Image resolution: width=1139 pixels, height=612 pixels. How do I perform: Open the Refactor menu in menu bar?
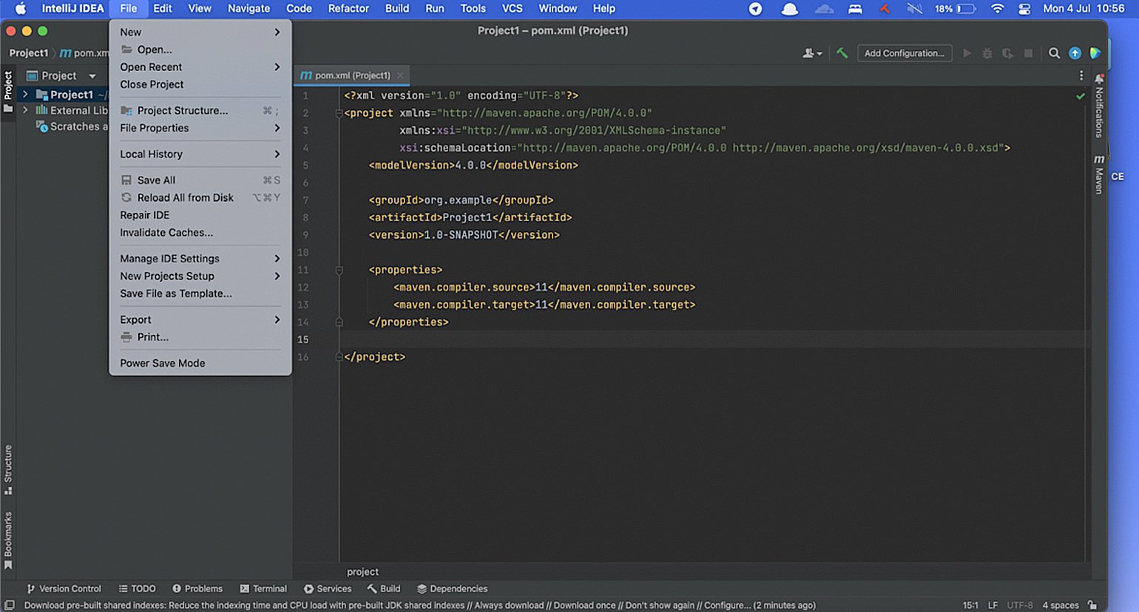point(348,8)
